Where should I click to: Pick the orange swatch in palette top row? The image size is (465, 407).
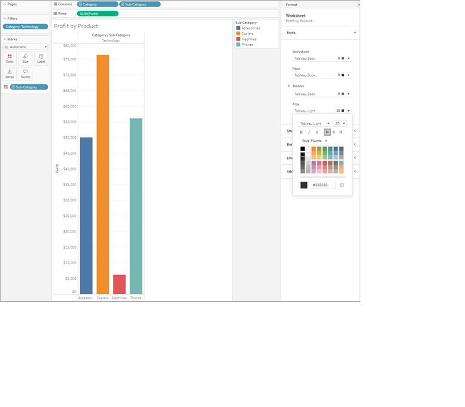point(314,149)
